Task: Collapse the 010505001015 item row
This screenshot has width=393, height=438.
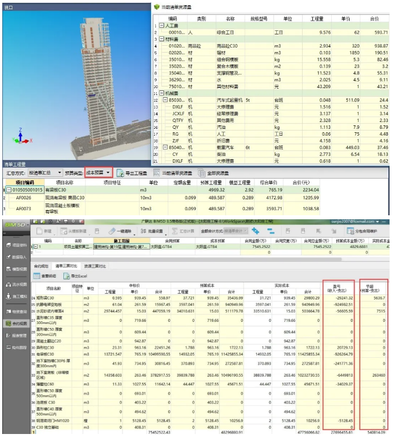Action: (x=9, y=190)
